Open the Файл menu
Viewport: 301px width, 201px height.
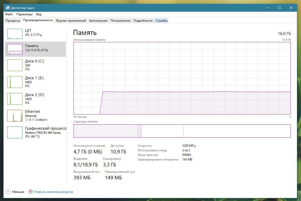[x=9, y=14]
